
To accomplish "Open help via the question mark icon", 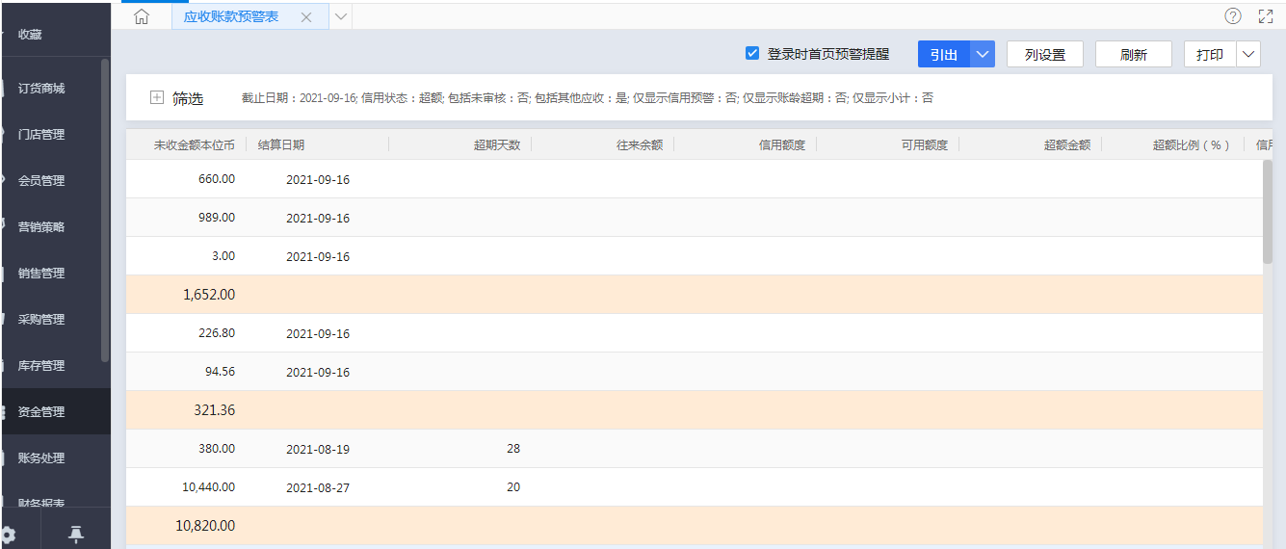I will 1233,16.
